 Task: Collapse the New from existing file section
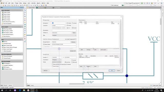[x=22, y=54]
